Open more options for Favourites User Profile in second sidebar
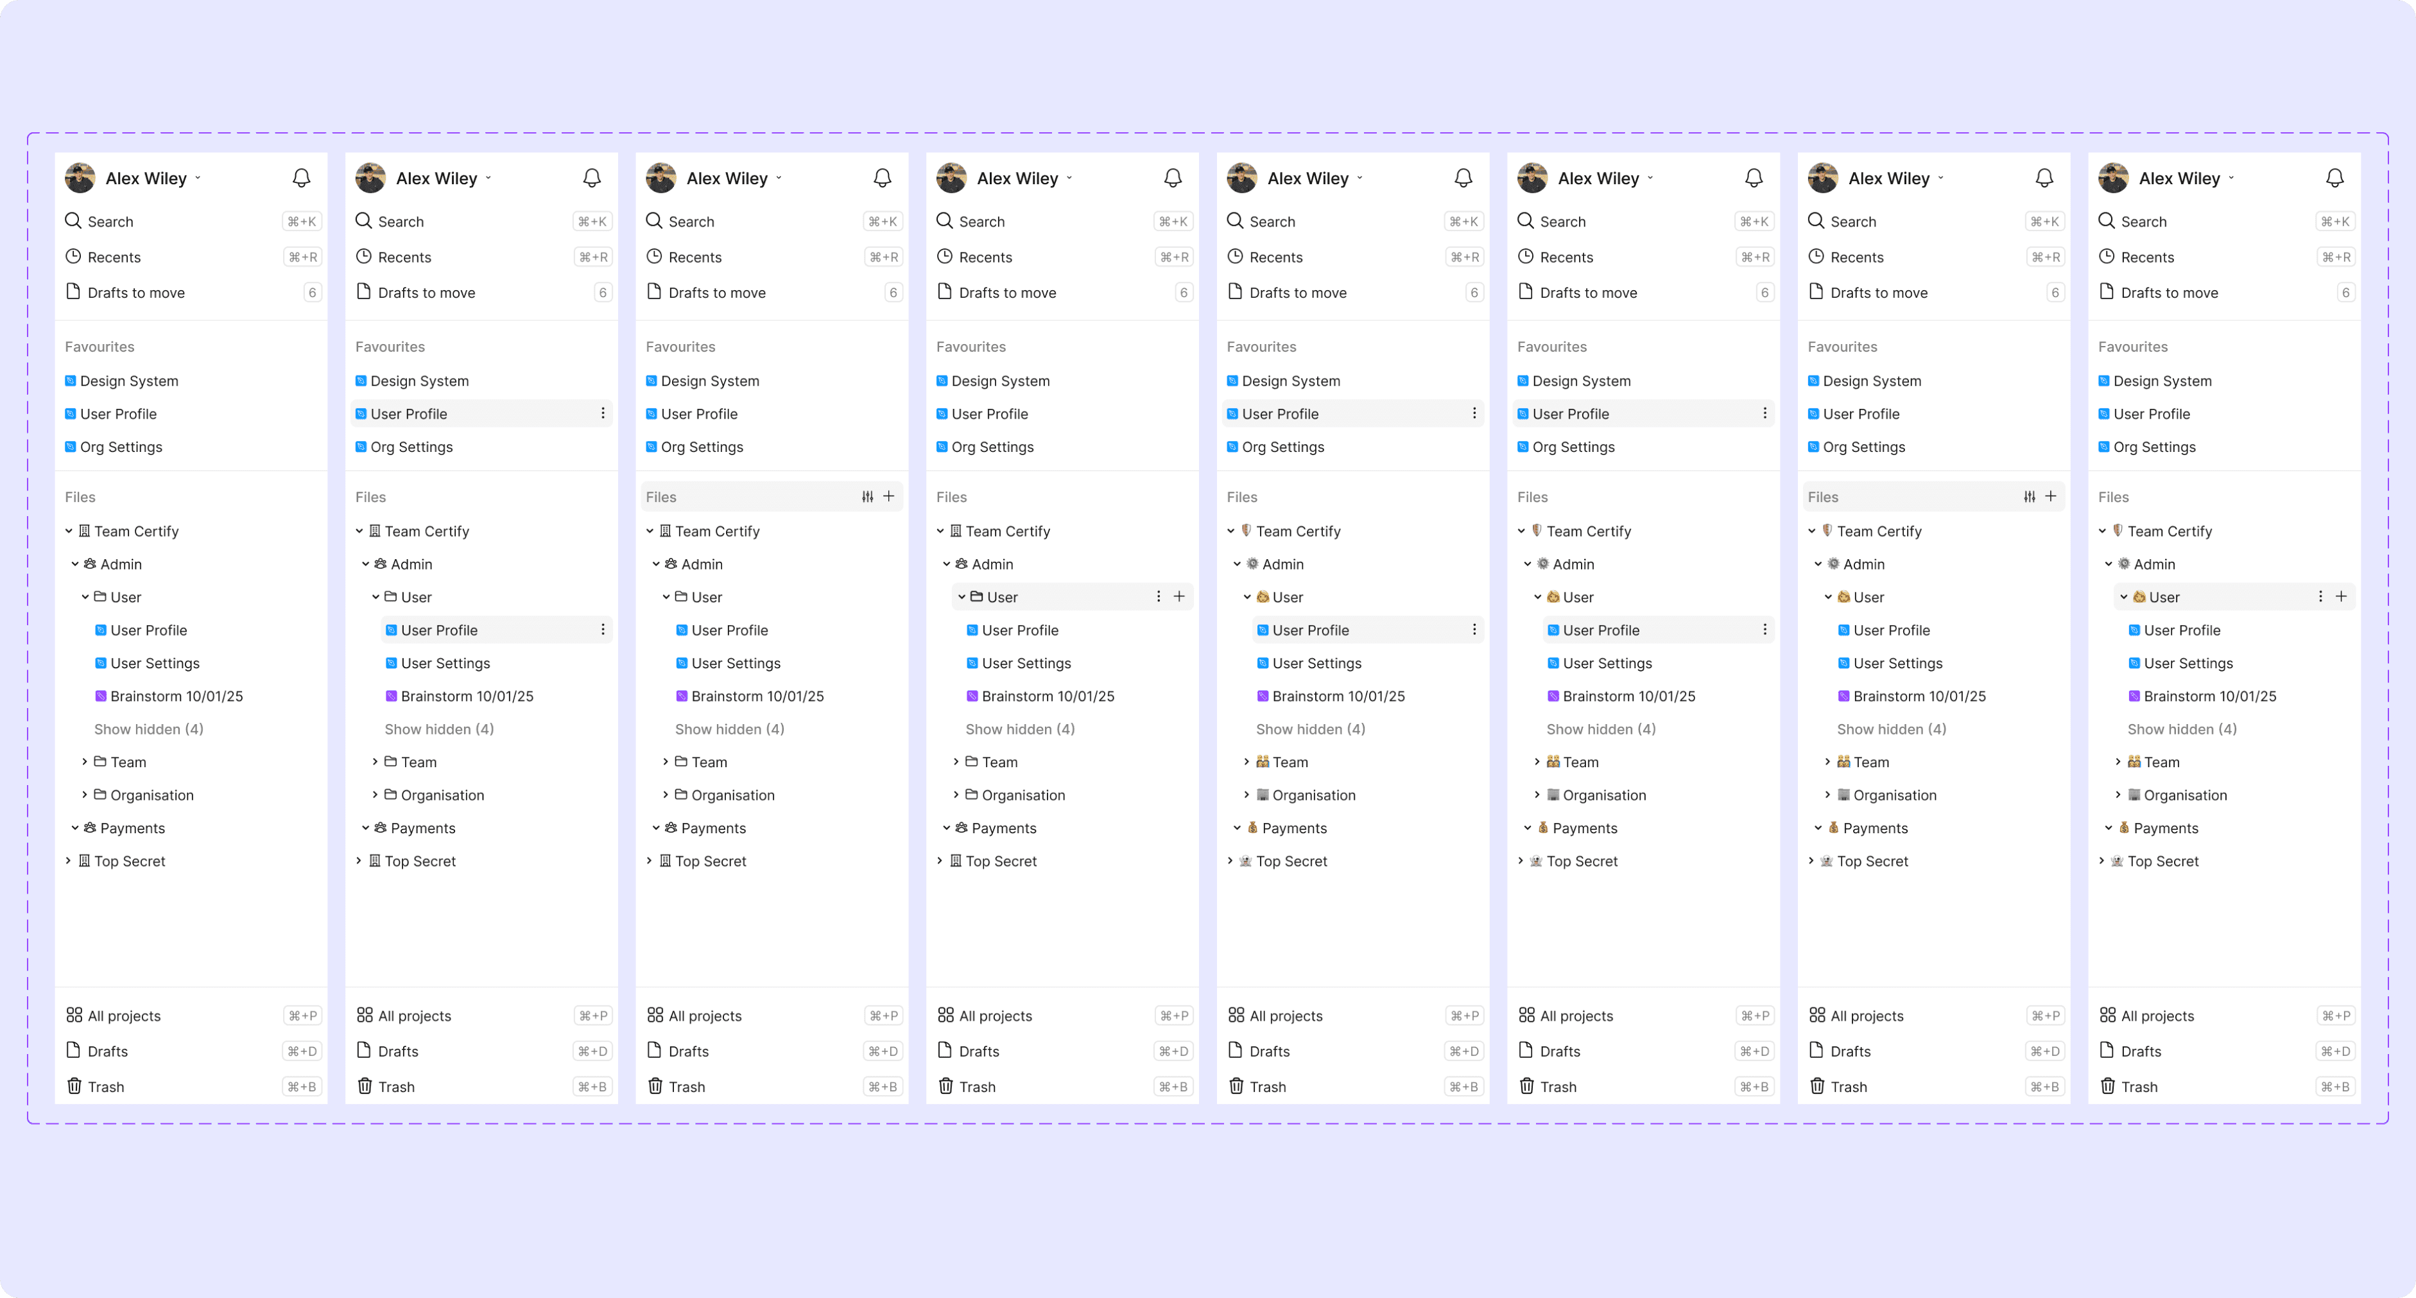The height and width of the screenshot is (1298, 2416). pos(603,413)
